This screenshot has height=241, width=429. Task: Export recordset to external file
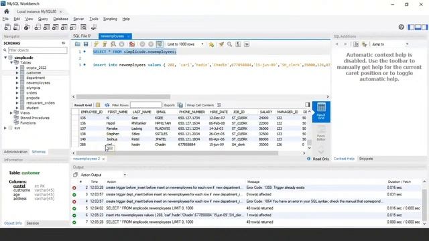click(x=180, y=105)
